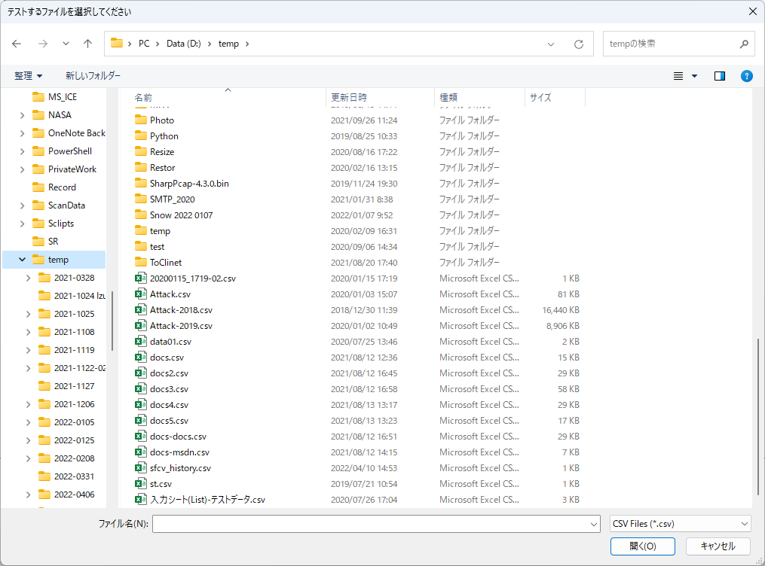Select the sfcv_history.csv file icon

140,467
